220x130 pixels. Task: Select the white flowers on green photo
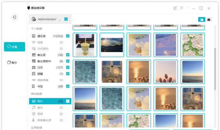coord(193,45)
